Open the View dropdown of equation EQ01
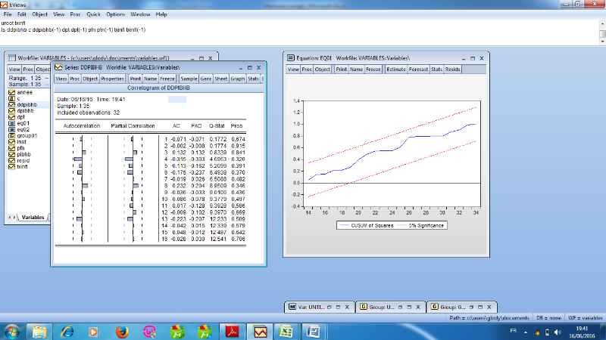This screenshot has height=340, width=606. [292, 70]
